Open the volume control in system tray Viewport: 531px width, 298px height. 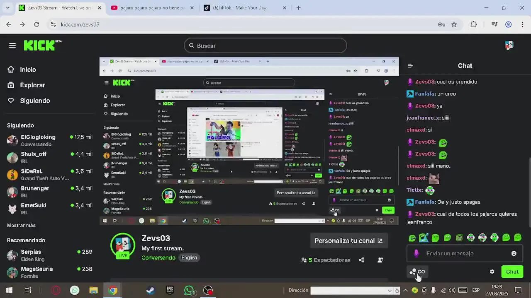point(452,290)
